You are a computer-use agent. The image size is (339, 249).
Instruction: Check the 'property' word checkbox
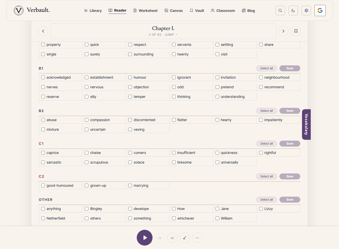(43, 44)
